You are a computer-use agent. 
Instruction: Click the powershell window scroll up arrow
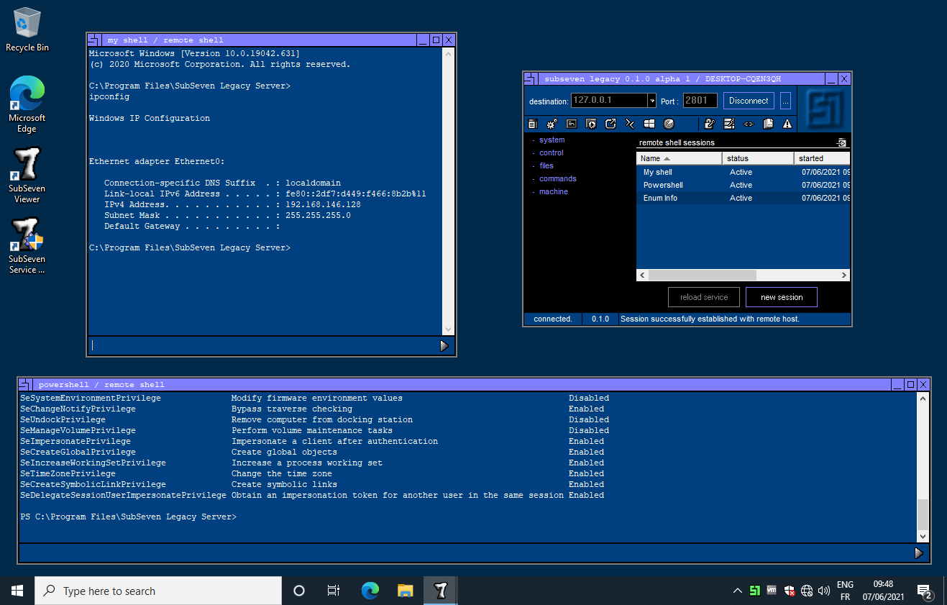tap(923, 398)
